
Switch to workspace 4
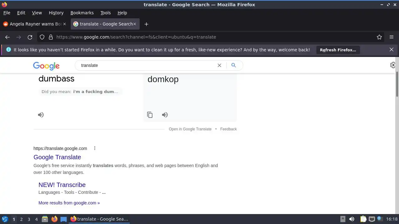click(36, 219)
